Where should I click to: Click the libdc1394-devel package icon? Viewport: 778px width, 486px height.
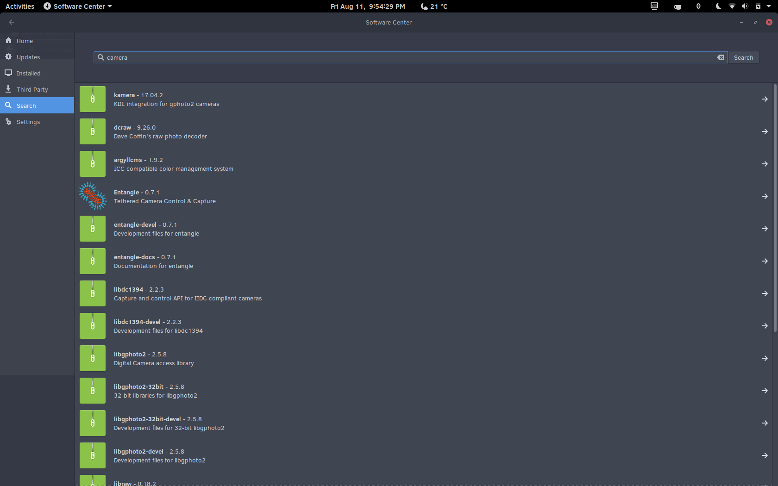(93, 326)
